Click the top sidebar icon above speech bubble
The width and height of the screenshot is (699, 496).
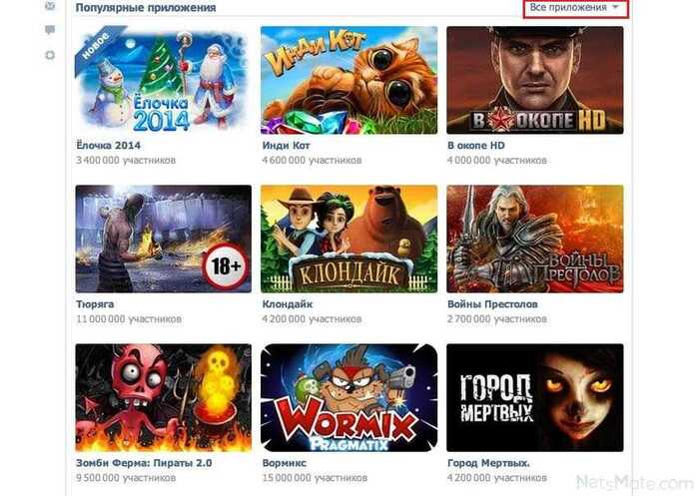[x=50, y=6]
